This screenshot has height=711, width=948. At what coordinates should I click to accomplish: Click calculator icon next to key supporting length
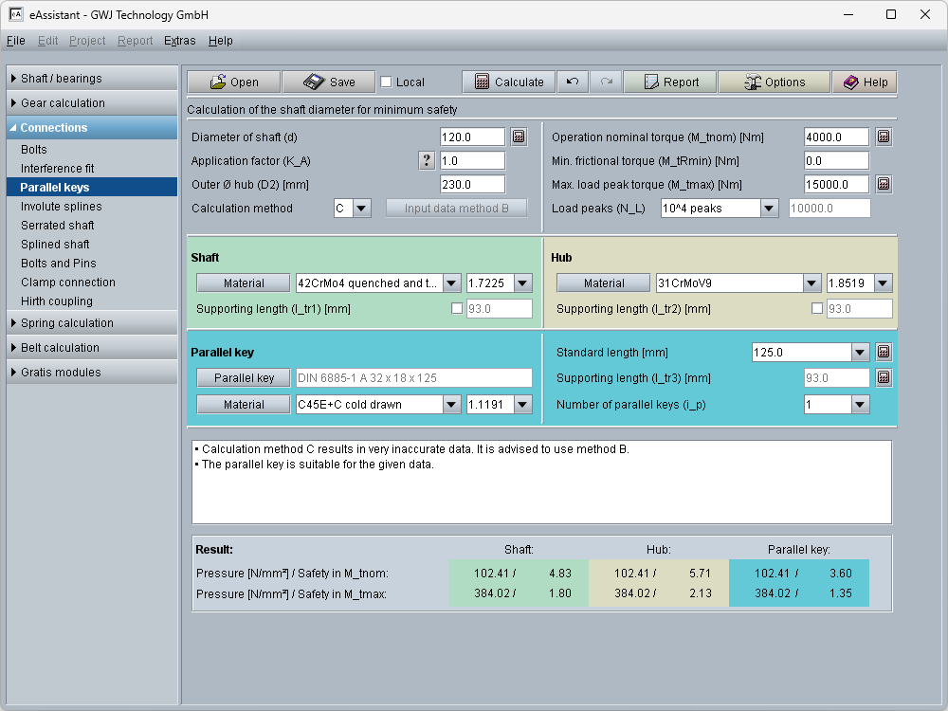coord(883,378)
